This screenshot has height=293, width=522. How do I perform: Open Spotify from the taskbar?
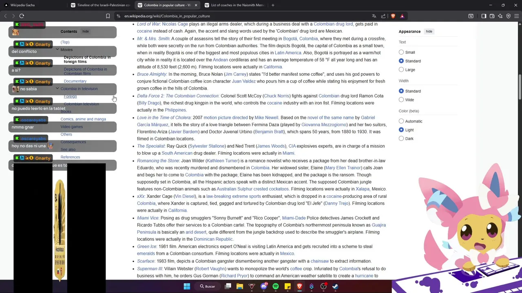pyautogui.click(x=276, y=286)
